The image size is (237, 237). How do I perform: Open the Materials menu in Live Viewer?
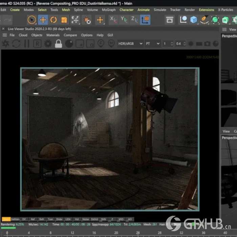click(53, 35)
